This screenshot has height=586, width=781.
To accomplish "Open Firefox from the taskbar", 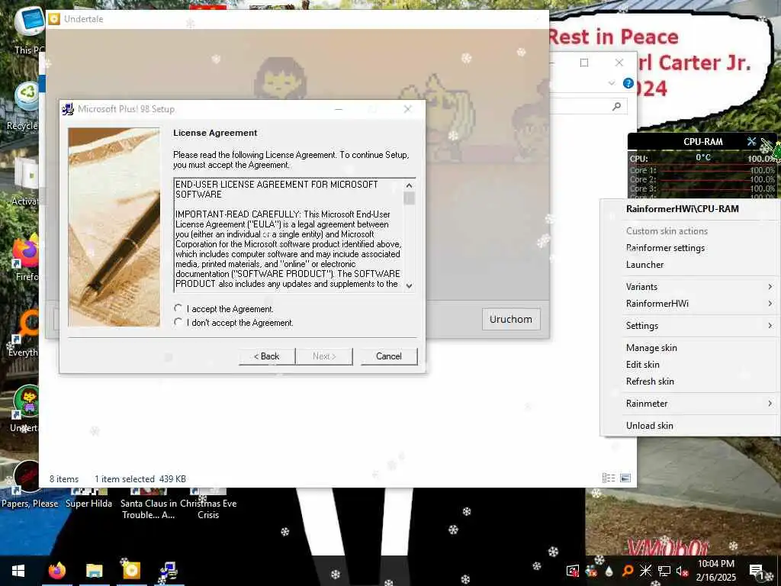I will click(x=57, y=571).
